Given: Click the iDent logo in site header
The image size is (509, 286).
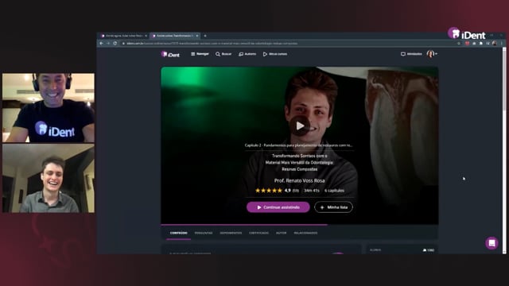Looking at the screenshot, I should pyautogui.click(x=170, y=55).
